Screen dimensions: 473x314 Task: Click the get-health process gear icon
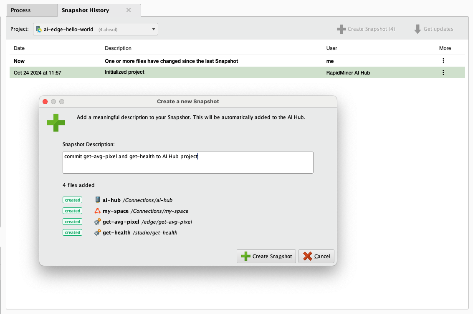point(98,232)
